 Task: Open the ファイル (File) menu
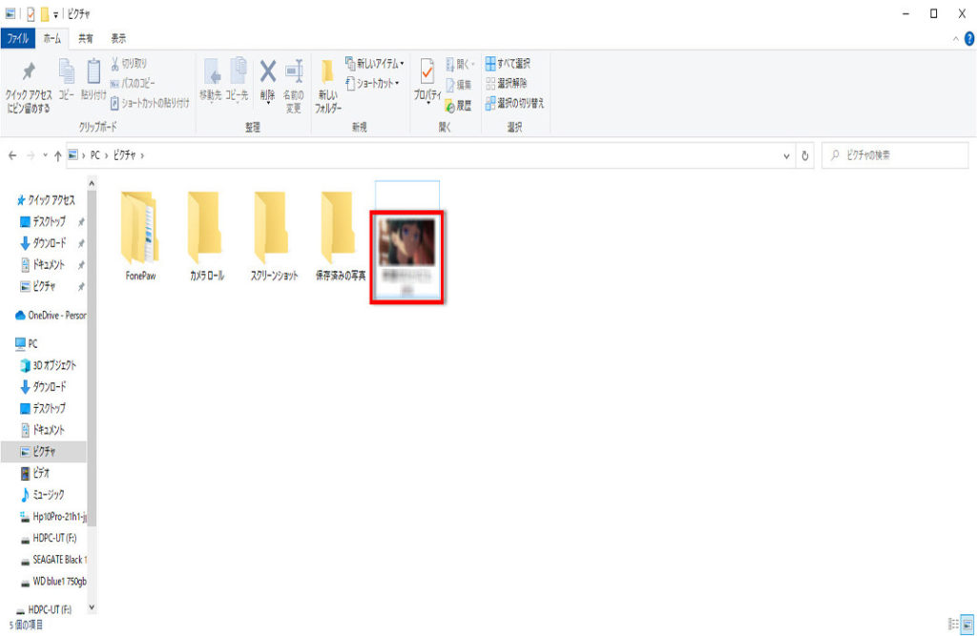(x=17, y=38)
